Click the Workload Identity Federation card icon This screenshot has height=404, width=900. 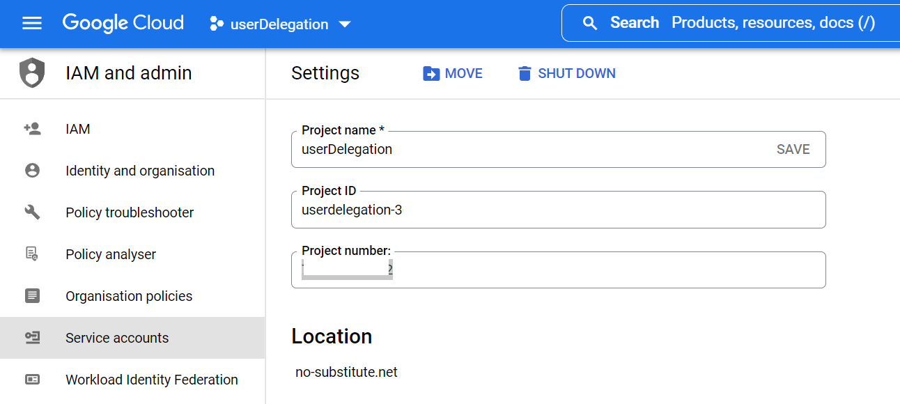(32, 380)
